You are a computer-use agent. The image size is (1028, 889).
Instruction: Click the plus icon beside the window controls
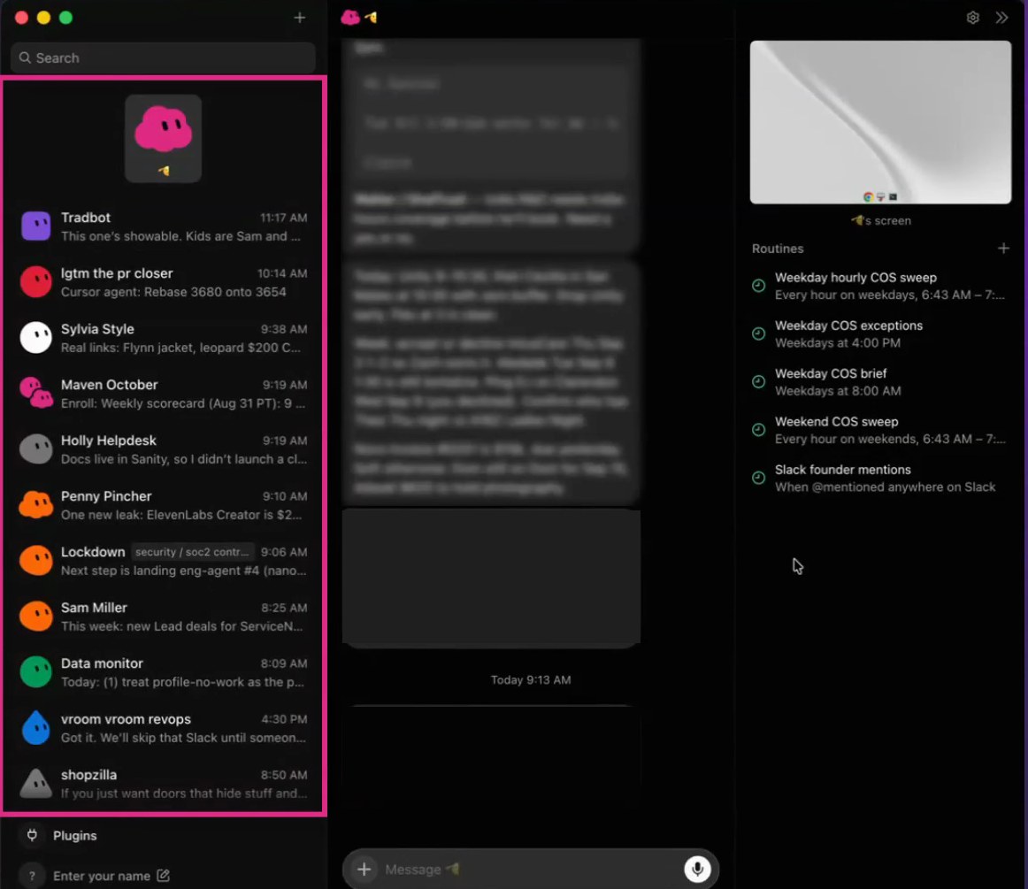(x=300, y=18)
